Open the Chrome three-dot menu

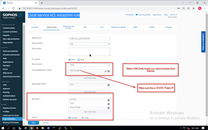point(205,8)
